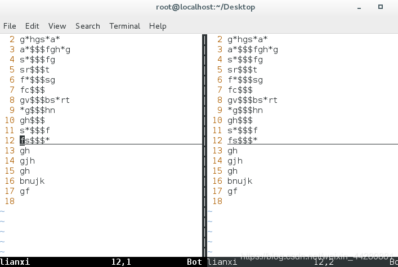Viewport: 398px width, 267px height.
Task: Click line 2 'g*hgs*a*' in right pane
Action: [248, 39]
